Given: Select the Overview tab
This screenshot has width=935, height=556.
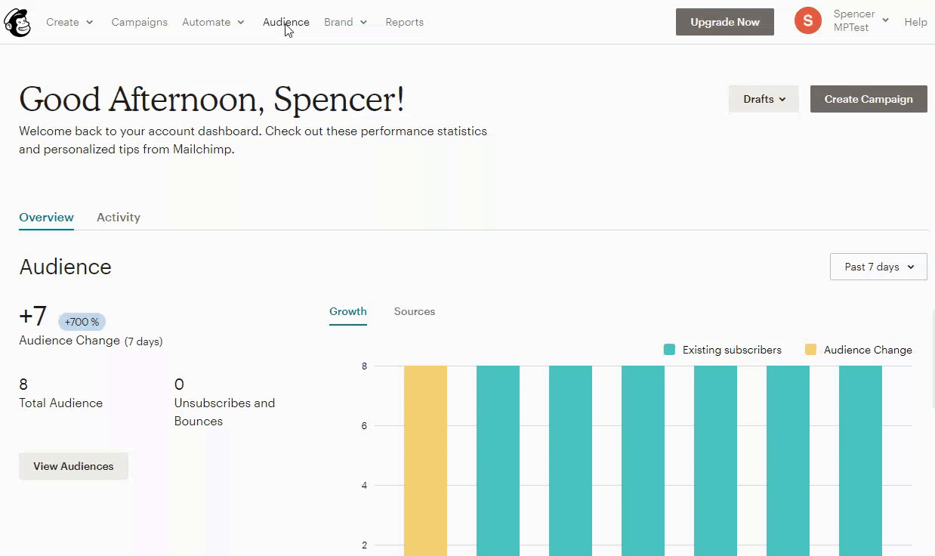Looking at the screenshot, I should [x=47, y=218].
